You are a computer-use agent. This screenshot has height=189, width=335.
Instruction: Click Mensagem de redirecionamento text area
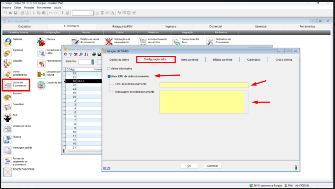point(204,102)
